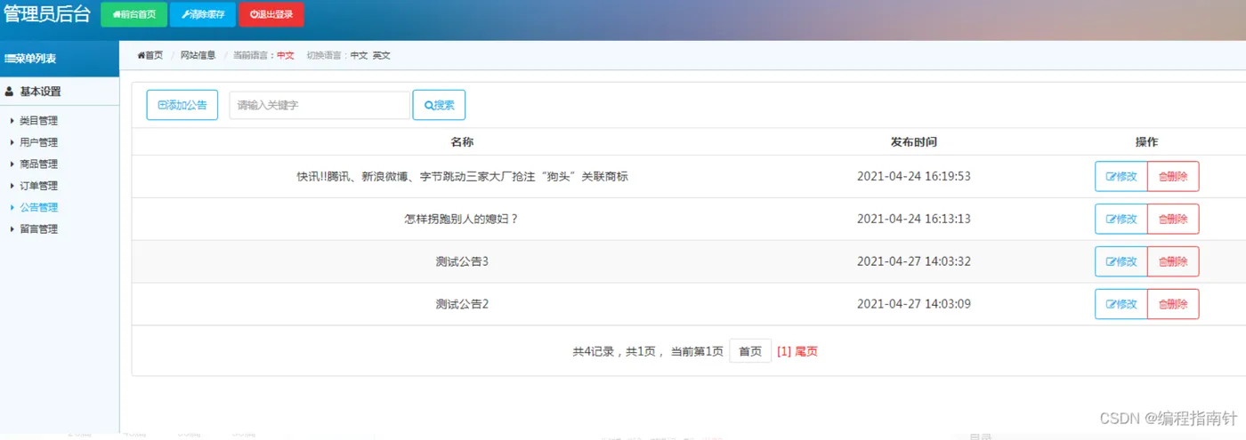Screen dimensions: 1246x440
Task: Go to 首页 first page in pagination
Action: pos(750,351)
